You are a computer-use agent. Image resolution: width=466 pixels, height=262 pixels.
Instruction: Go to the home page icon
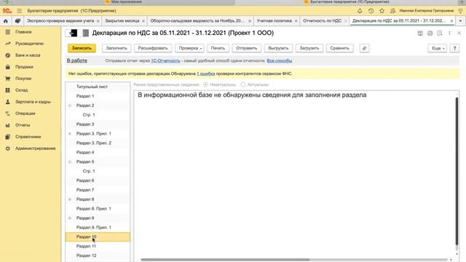click(x=6, y=21)
